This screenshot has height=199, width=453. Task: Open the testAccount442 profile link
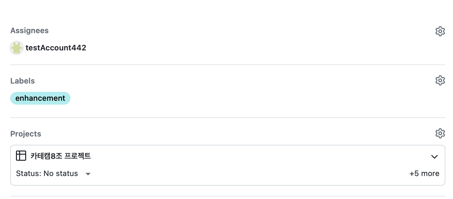click(x=56, y=48)
